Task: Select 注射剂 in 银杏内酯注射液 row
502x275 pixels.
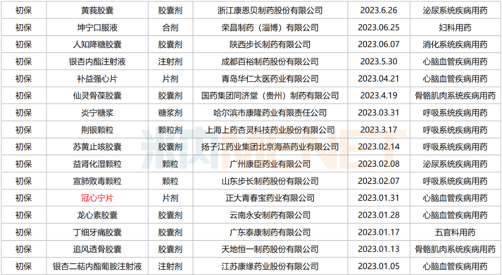Action: [170, 62]
